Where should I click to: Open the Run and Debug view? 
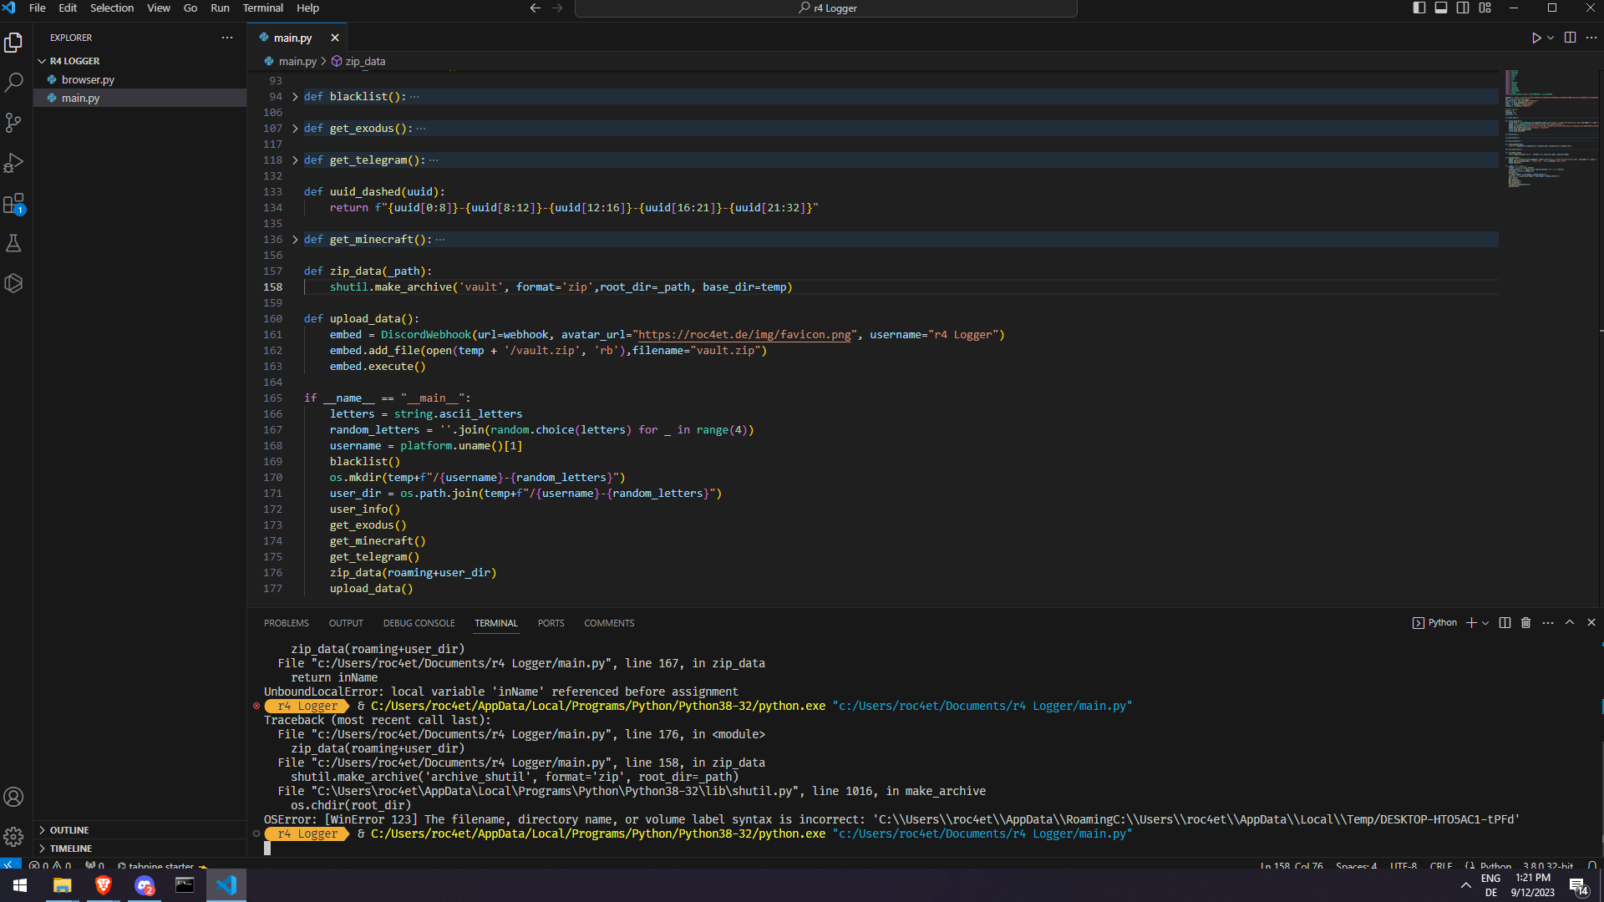pyautogui.click(x=13, y=163)
